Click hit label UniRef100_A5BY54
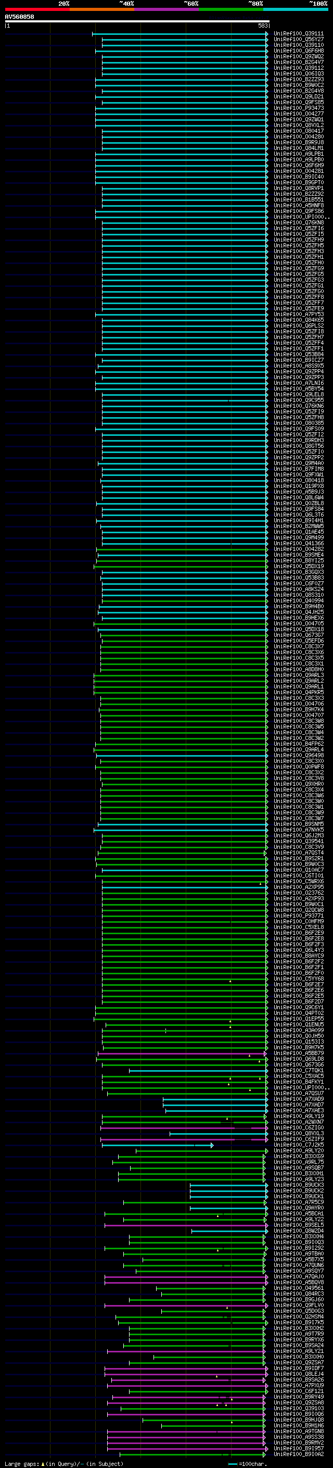The width and height of the screenshot is (333, 1468). pyautogui.click(x=298, y=388)
